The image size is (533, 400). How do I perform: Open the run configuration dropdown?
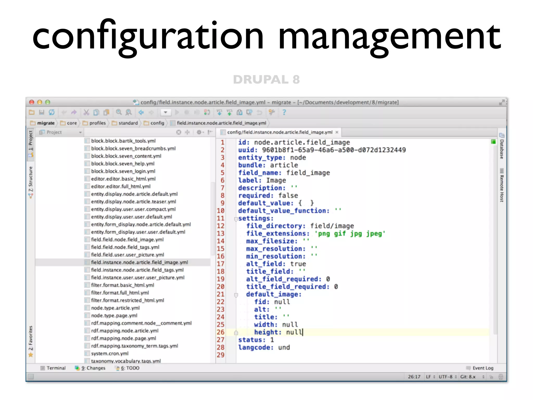(166, 112)
